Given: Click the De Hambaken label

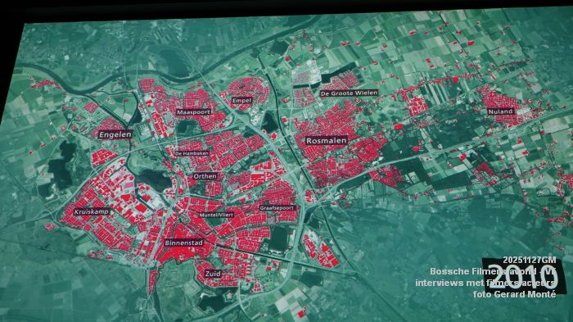Looking at the screenshot, I should [192, 154].
